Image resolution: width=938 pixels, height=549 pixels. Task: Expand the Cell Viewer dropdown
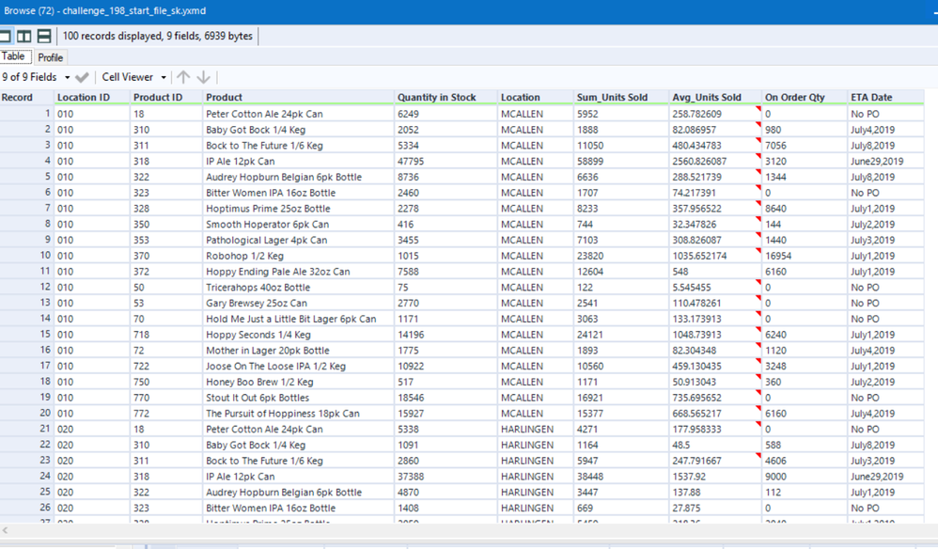pyautogui.click(x=133, y=77)
